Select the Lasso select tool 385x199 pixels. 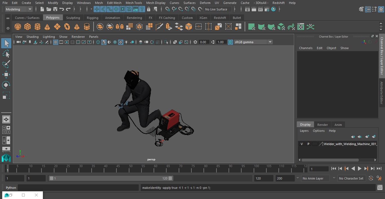click(x=6, y=54)
